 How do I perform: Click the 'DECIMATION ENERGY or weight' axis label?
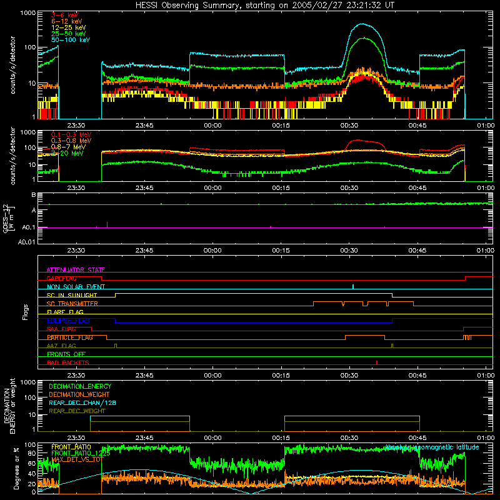click(x=9, y=406)
